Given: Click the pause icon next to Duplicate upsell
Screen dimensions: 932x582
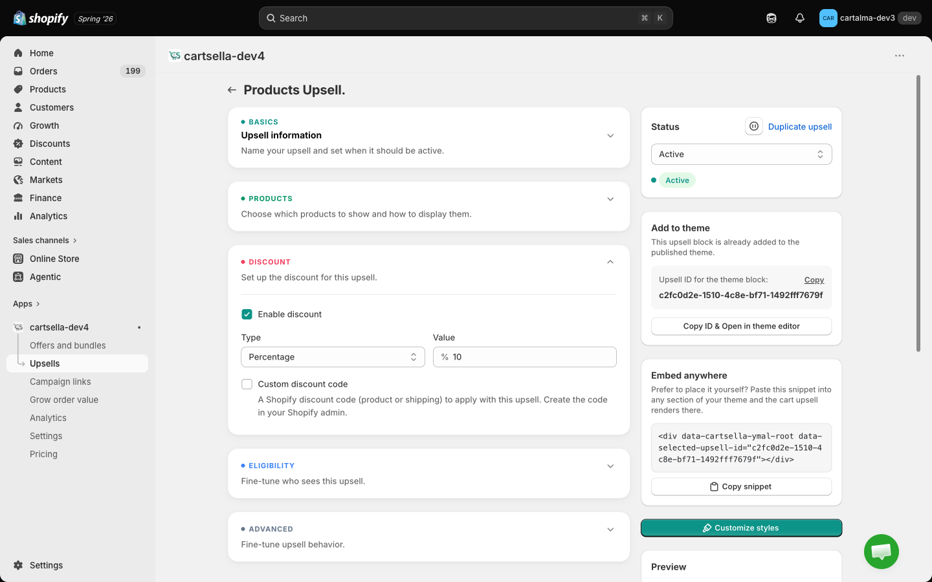Looking at the screenshot, I should pyautogui.click(x=754, y=127).
